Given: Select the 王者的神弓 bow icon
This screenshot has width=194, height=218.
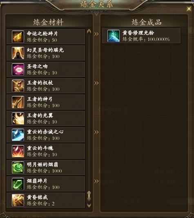Looking at the screenshot, I should pyautogui.click(x=18, y=102).
